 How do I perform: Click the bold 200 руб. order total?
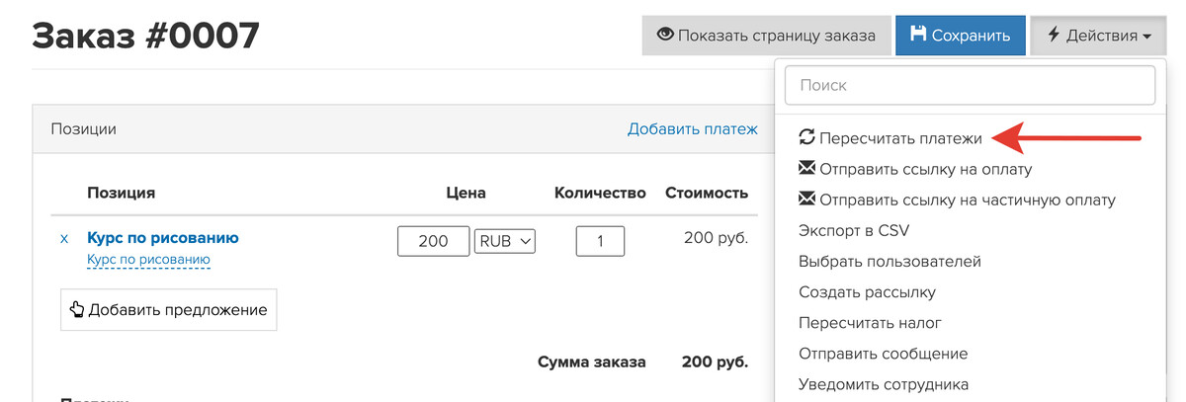[x=715, y=362]
